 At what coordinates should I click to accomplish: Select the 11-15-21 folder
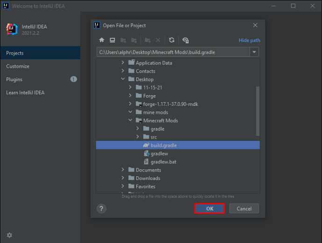[x=178, y=88]
